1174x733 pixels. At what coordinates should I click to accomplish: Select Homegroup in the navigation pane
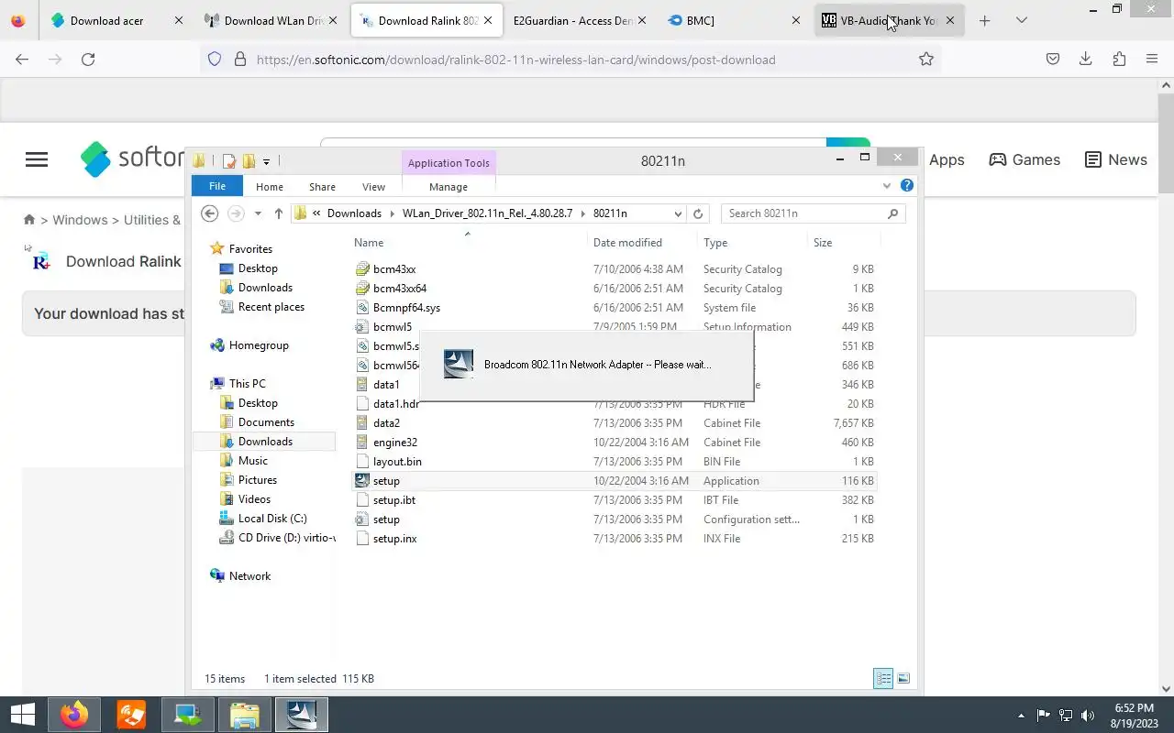[259, 345]
